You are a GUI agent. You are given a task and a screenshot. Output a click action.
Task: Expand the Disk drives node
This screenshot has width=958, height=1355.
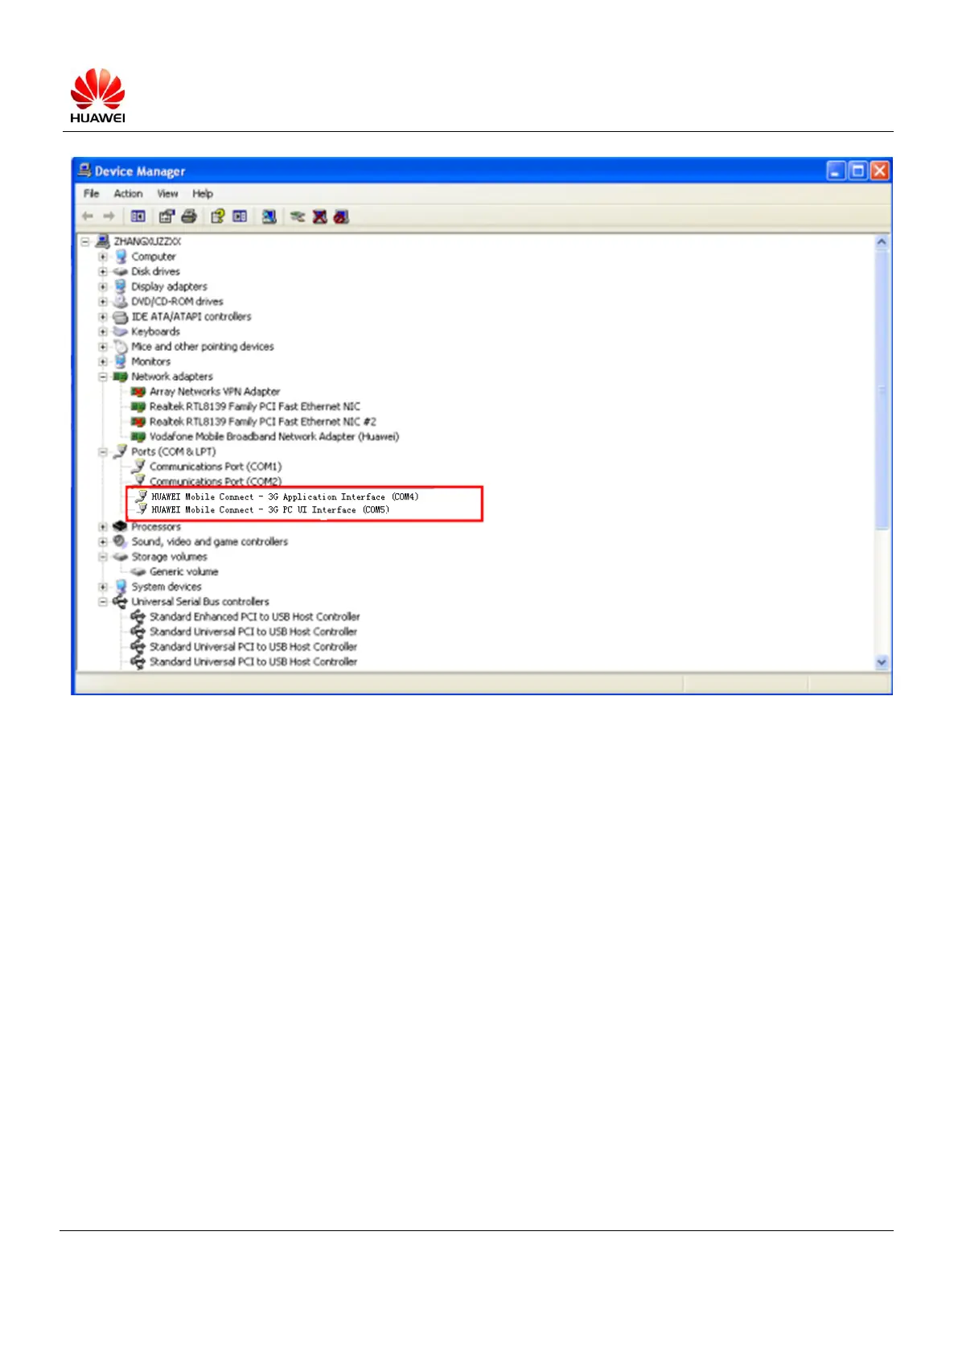pos(103,272)
